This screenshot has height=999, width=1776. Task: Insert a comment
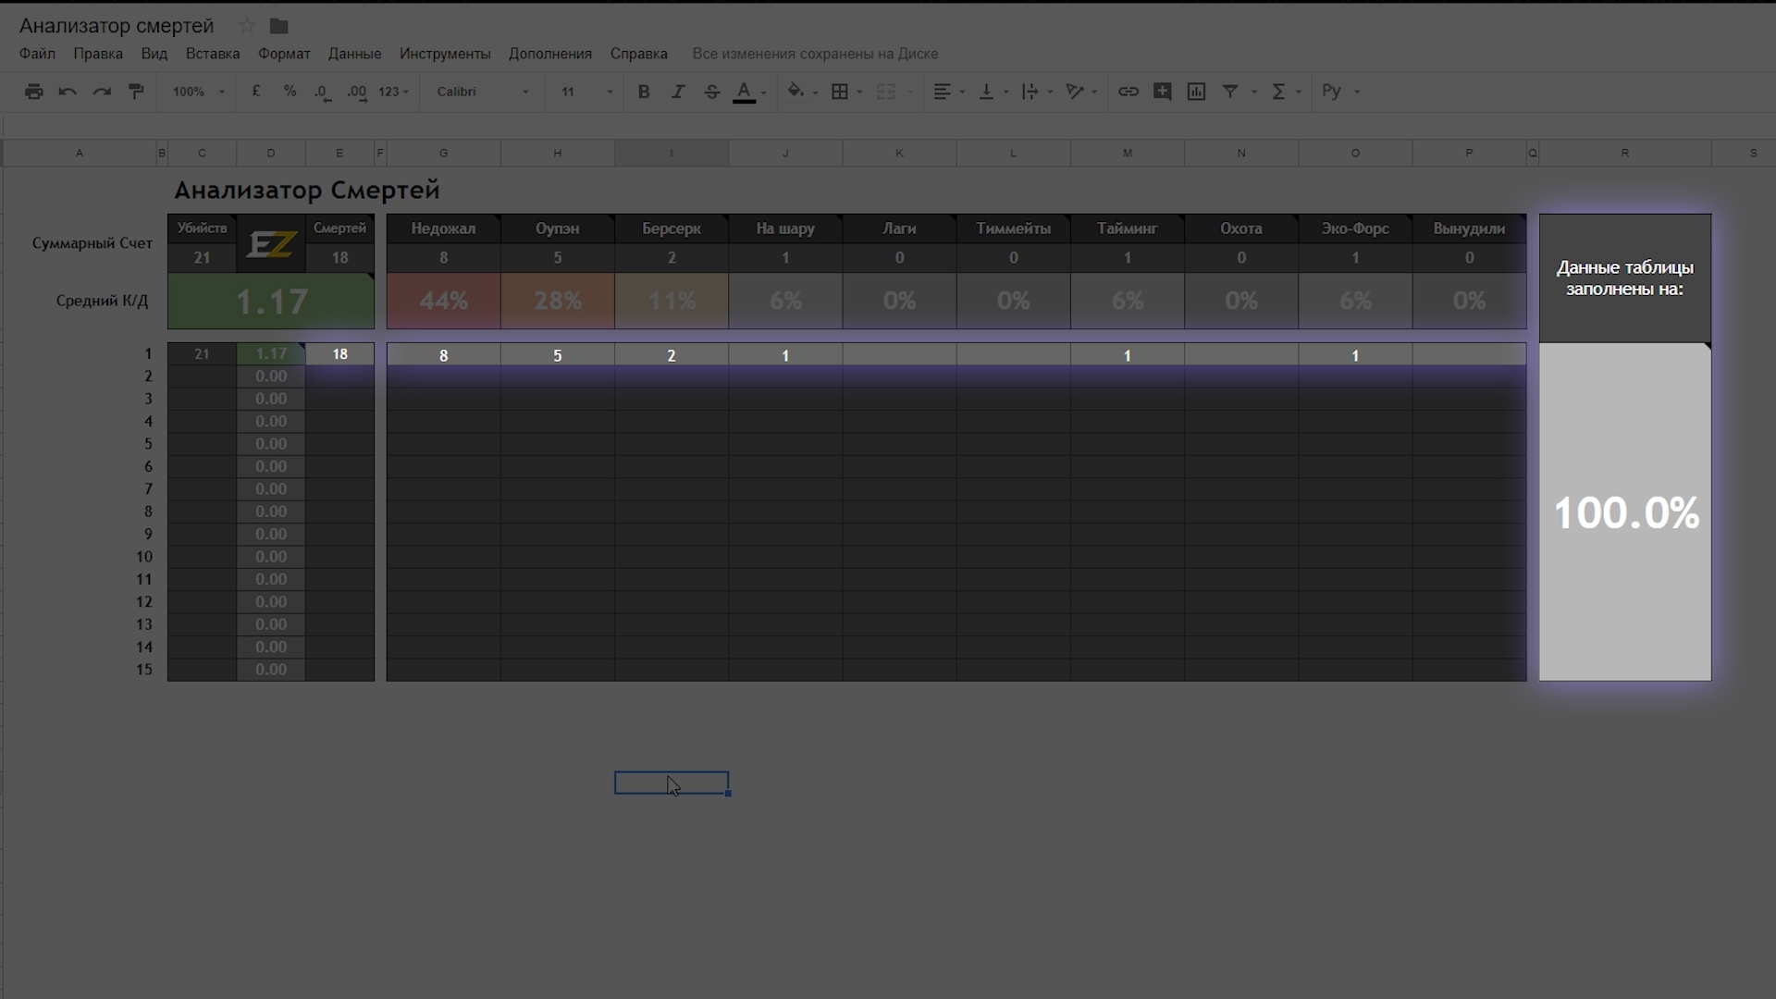click(1163, 92)
